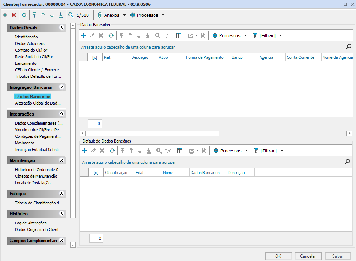
Task: Refresh the Default de Dados Bancários grid
Action: point(112,151)
